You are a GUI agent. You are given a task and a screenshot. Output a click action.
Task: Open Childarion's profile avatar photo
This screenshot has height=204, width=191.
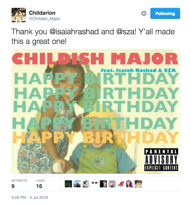[19, 15]
